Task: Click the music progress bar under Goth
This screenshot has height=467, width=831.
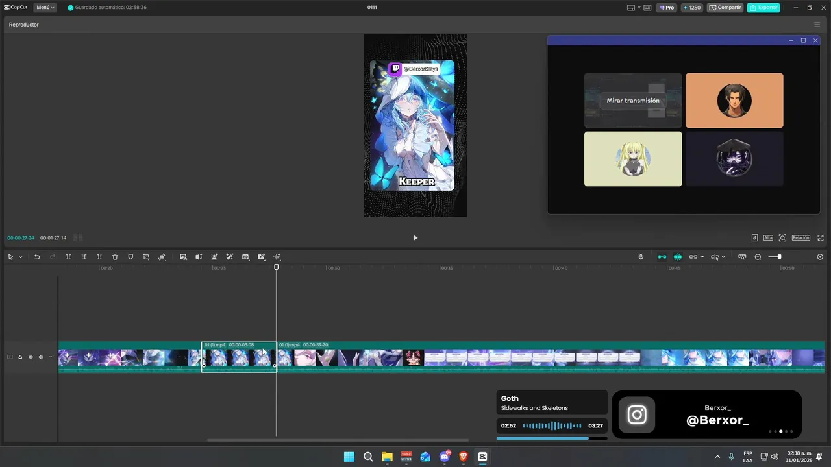Action: (552, 438)
